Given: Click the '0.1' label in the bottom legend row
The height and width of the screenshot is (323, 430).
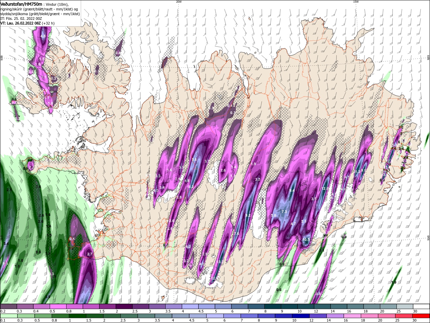Looking at the screenshot, I should (3, 321).
